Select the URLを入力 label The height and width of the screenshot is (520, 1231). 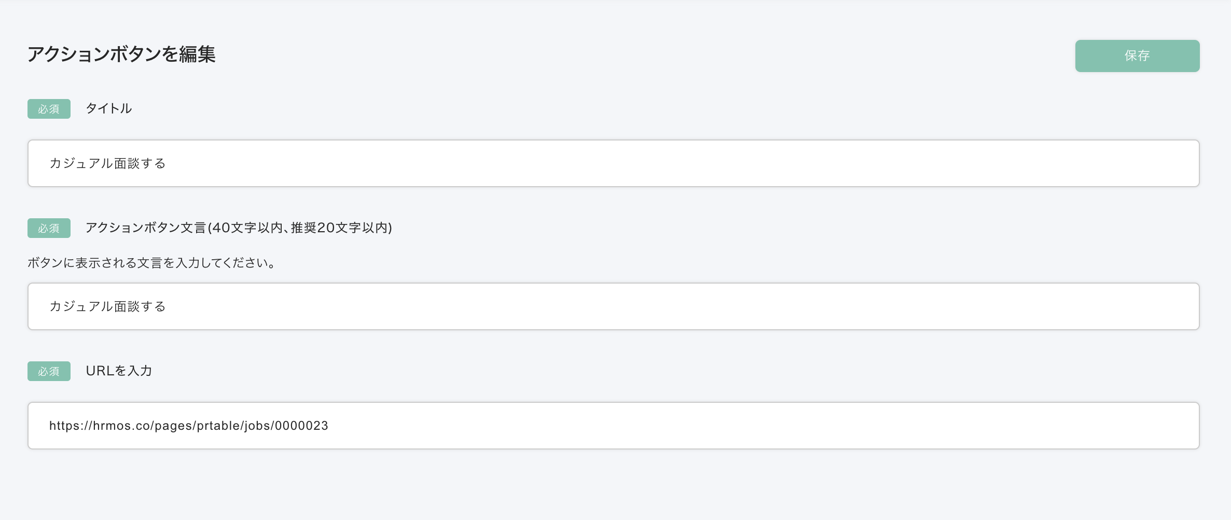(x=119, y=371)
